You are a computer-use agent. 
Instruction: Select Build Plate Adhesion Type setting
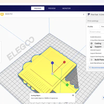click(97, 63)
